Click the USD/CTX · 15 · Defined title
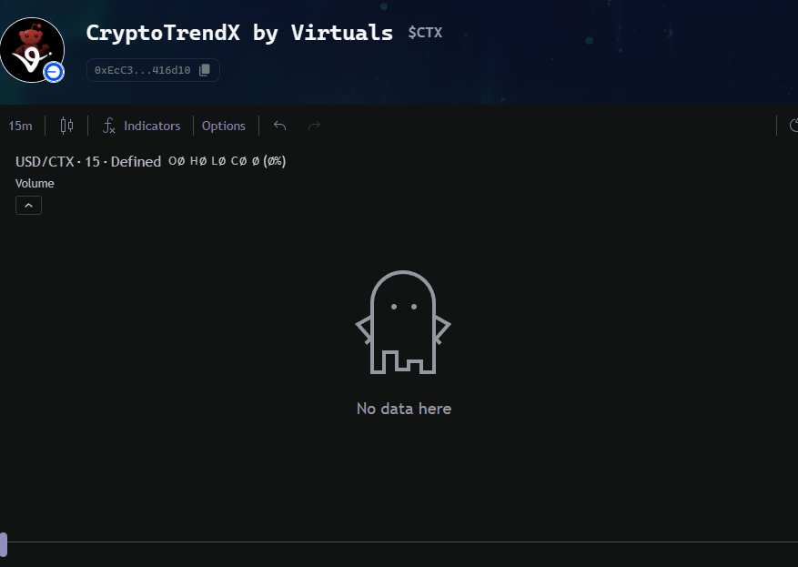This screenshot has height=567, width=798. coord(88,161)
